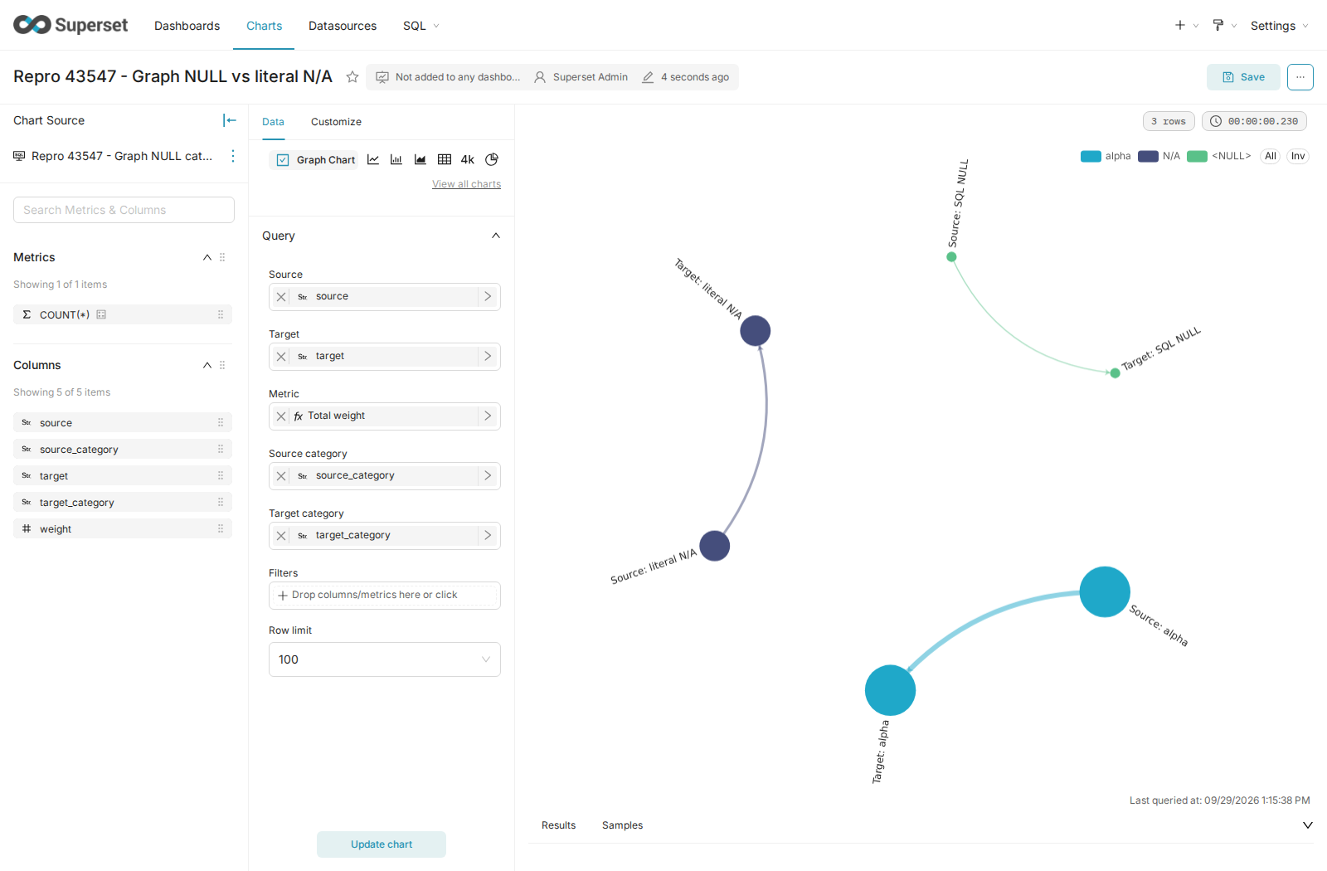Open the SQL menu dropdown
The width and height of the screenshot is (1327, 871).
420,26
